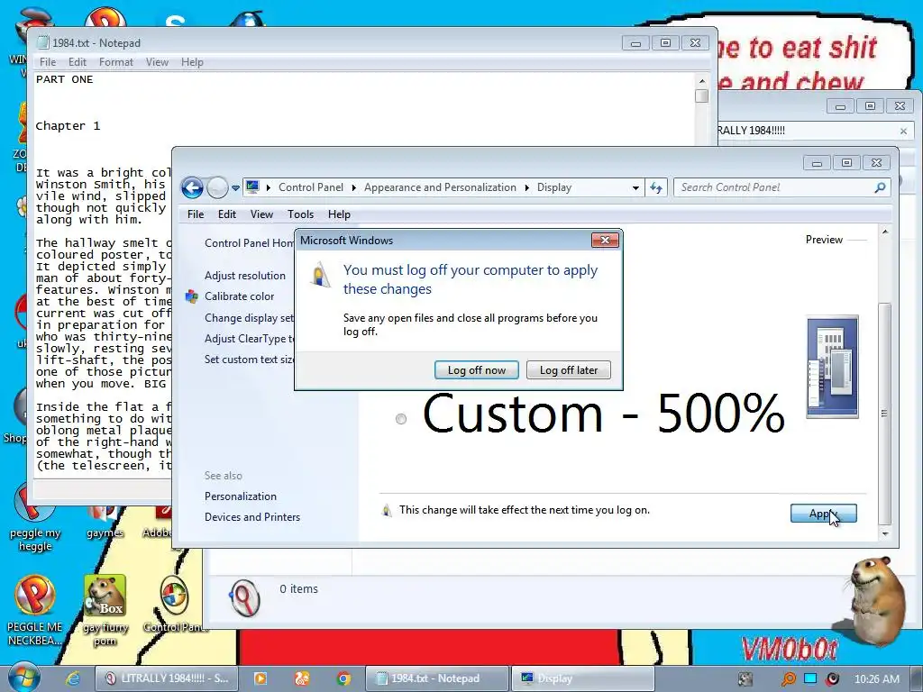Open Devices and Printers link
Screen dimensions: 923x692
coord(252,516)
